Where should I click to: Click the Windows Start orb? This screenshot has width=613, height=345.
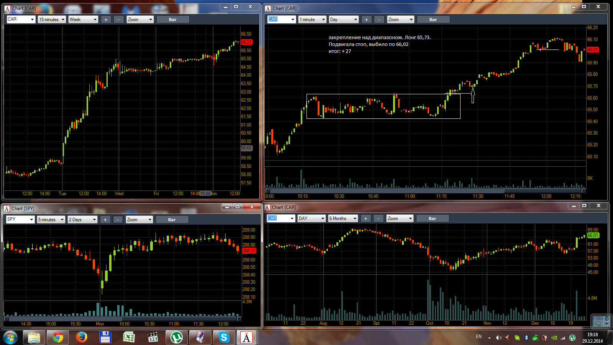[10, 338]
